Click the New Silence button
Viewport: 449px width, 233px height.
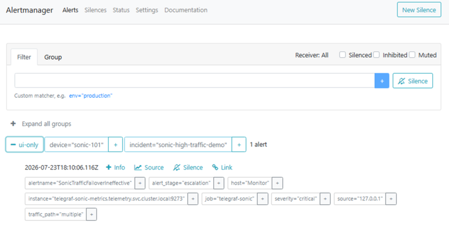coord(419,10)
